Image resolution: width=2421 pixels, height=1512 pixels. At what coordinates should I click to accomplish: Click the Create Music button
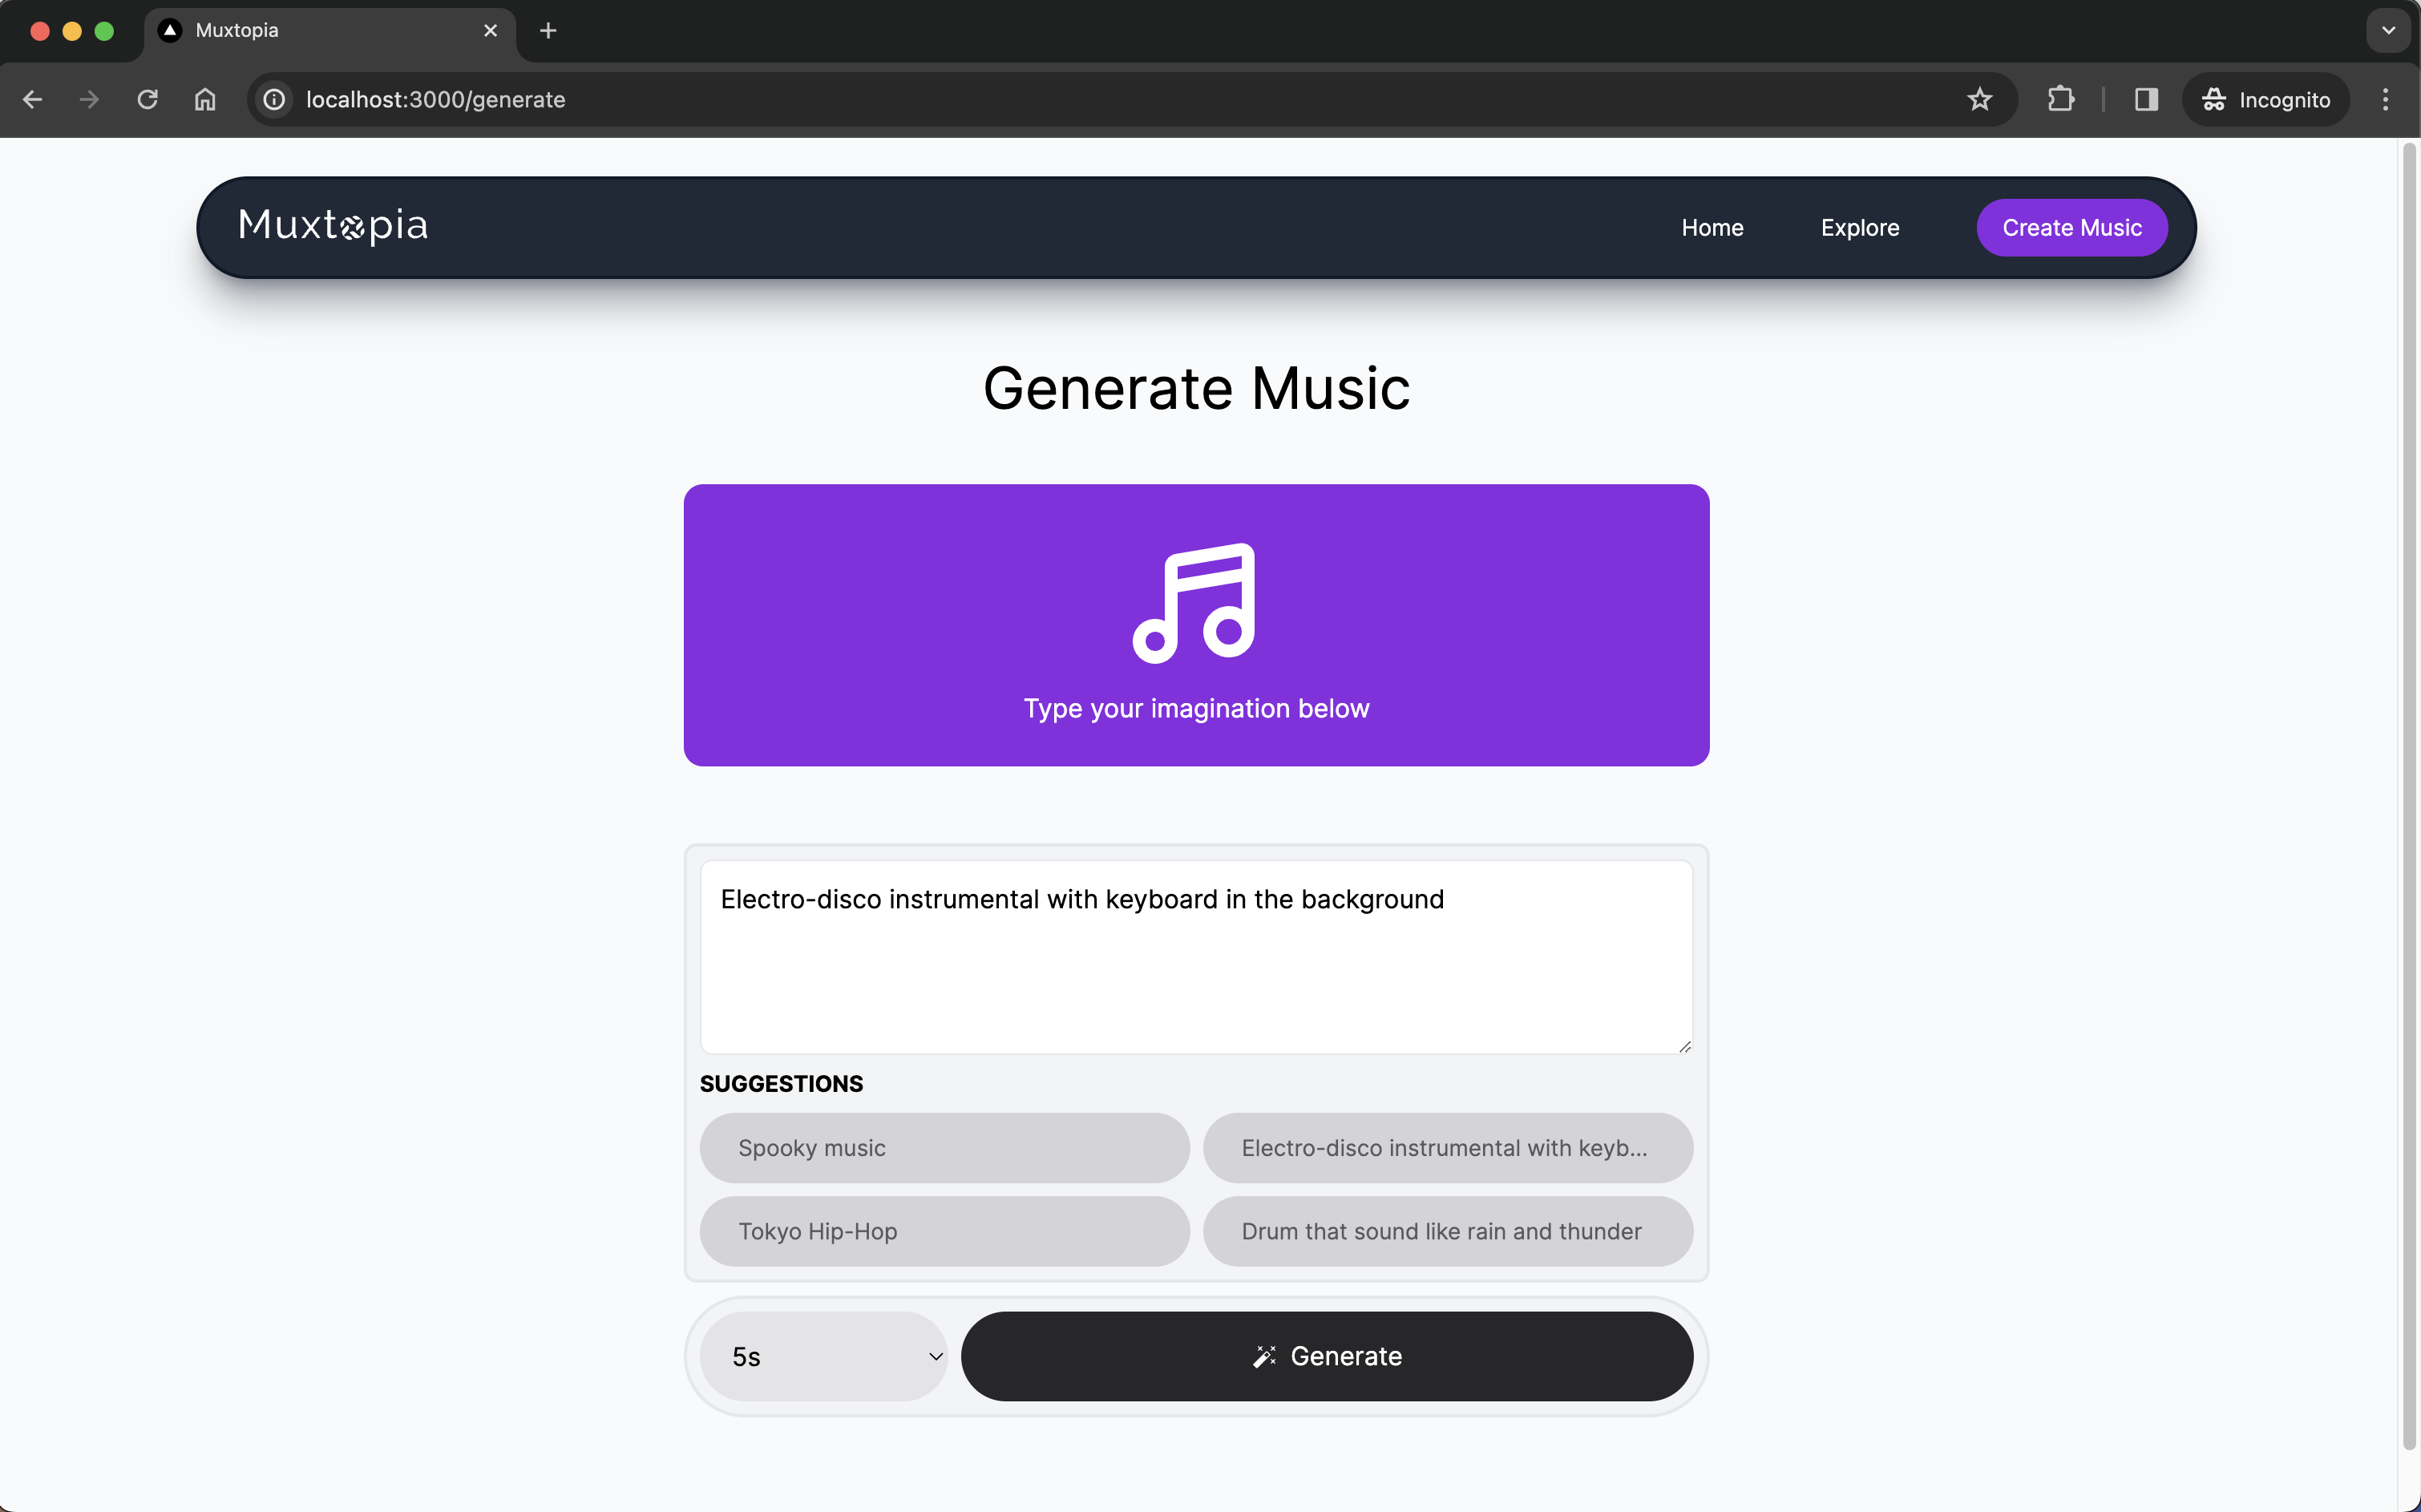pyautogui.click(x=2071, y=228)
